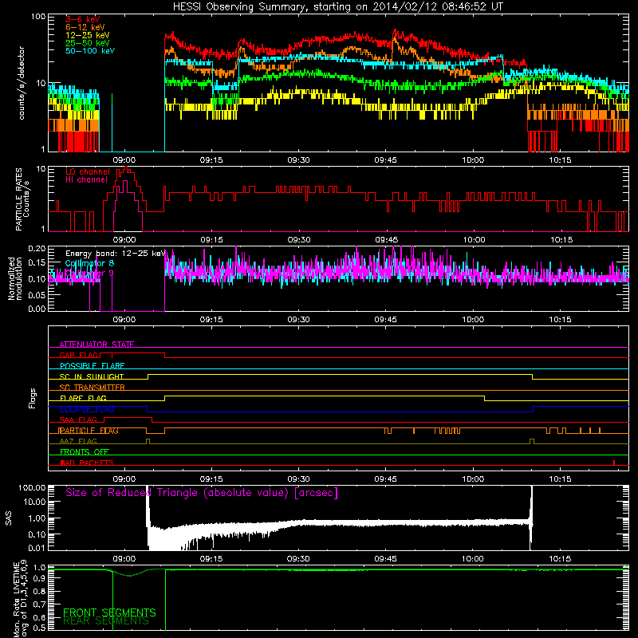Image resolution: width=638 pixels, height=638 pixels.
Task: Click the 'POSSIBLE FLARE' flag label
Action: [x=92, y=366]
